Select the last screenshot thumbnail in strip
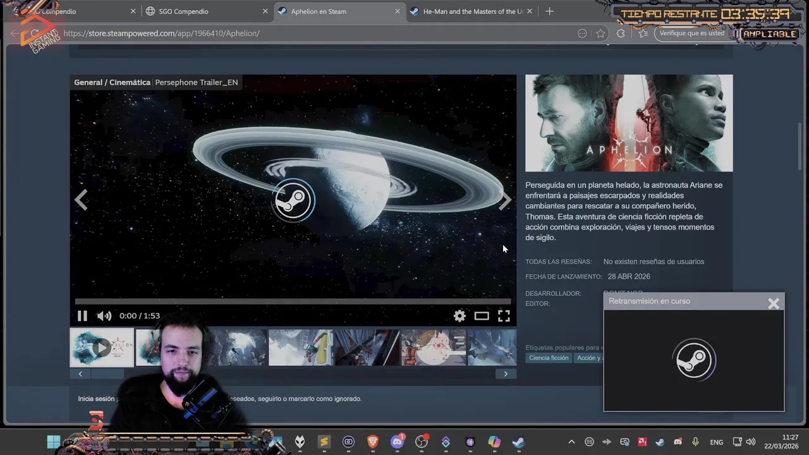 [x=492, y=347]
